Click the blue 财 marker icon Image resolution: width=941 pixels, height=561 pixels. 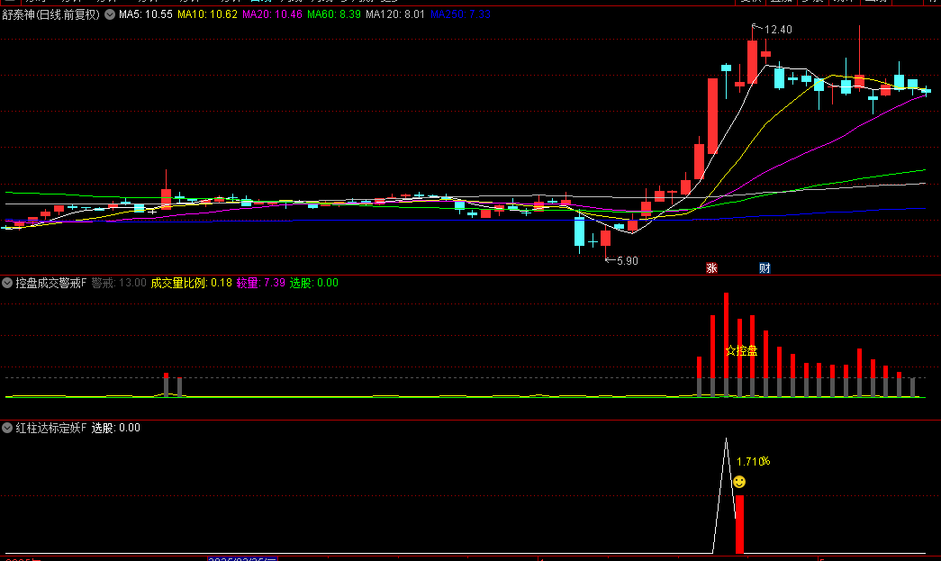pos(765,267)
